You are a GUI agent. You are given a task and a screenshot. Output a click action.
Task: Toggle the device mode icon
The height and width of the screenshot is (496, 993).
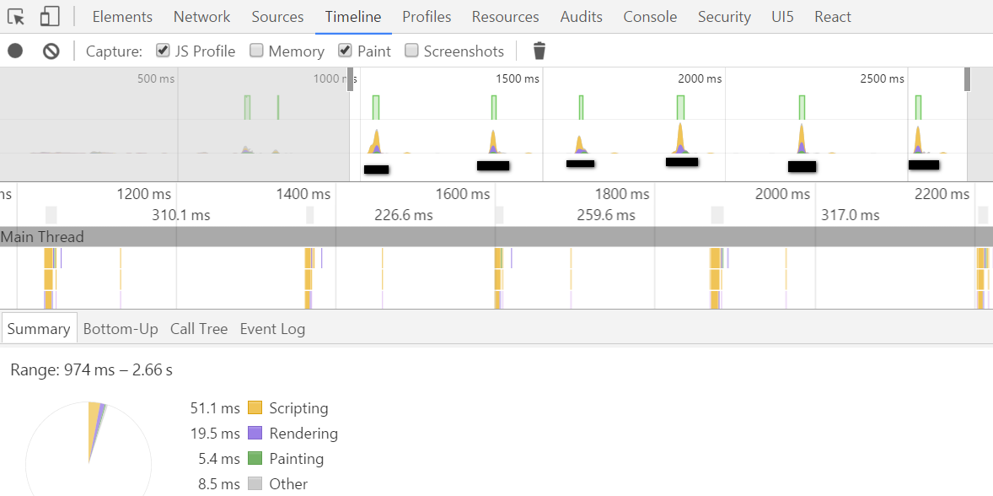tap(50, 17)
